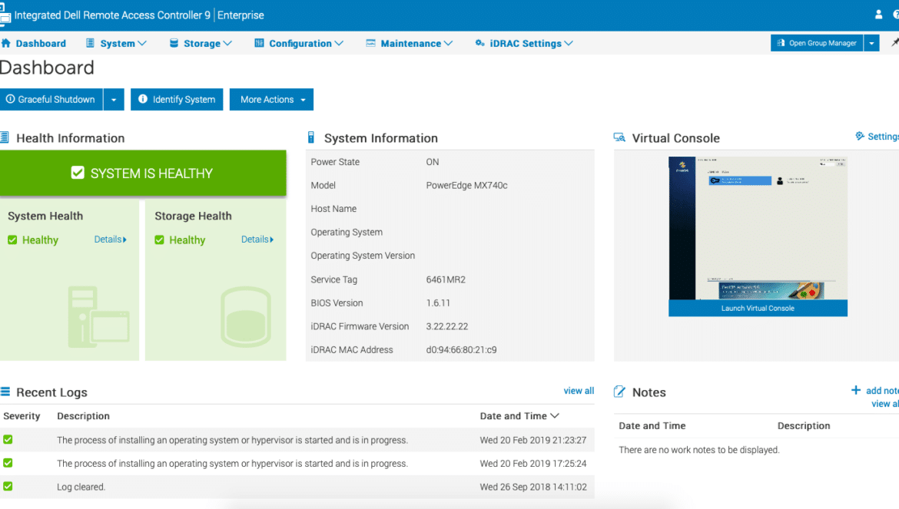Open the Configuration menu
This screenshot has width=899, height=509.
pos(300,43)
